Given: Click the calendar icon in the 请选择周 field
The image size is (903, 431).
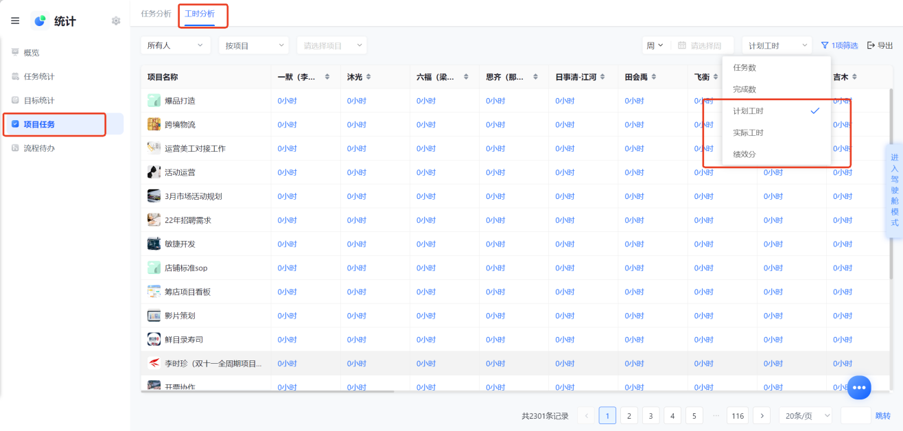Looking at the screenshot, I should pos(682,45).
